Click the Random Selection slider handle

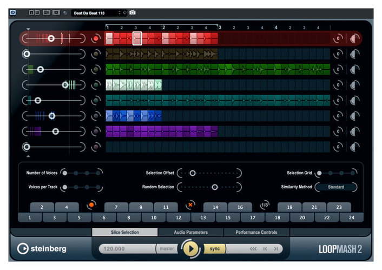point(215,187)
